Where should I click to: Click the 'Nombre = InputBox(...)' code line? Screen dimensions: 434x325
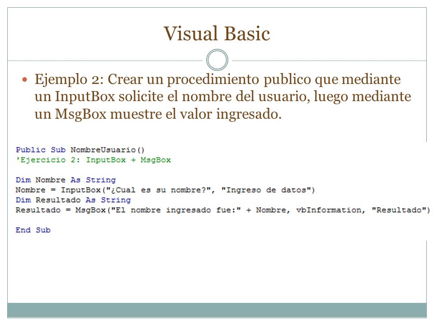pos(165,190)
